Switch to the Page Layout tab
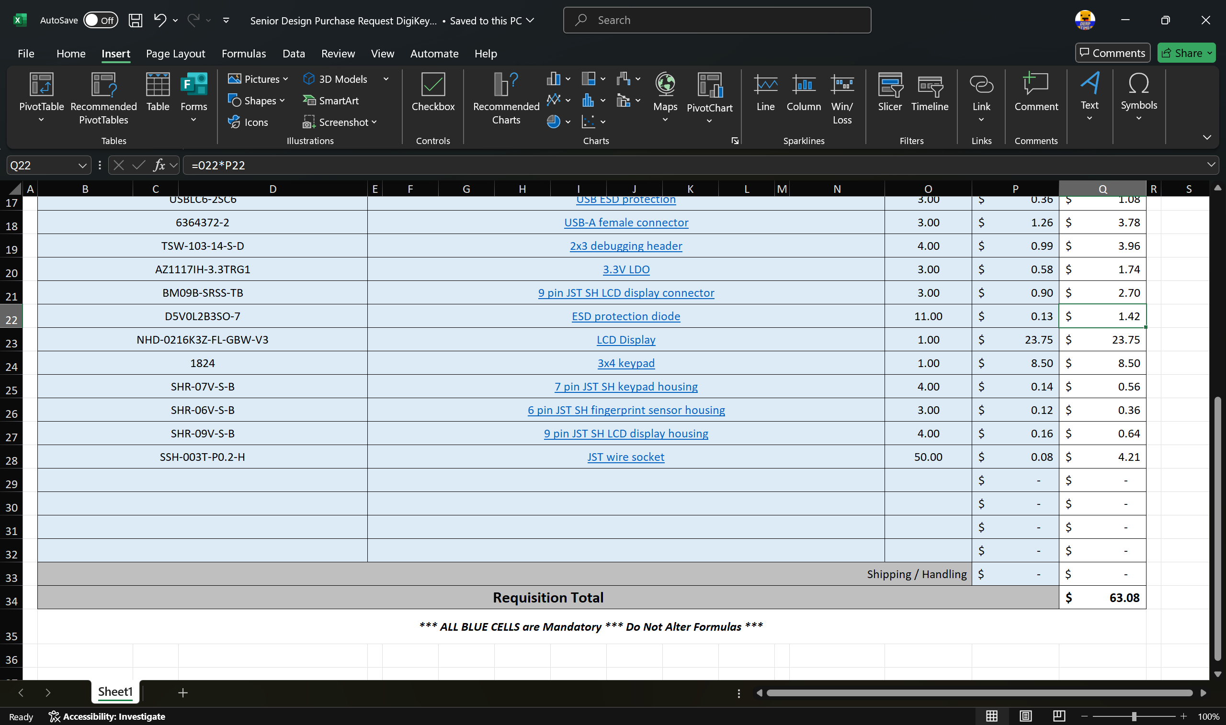 175,54
